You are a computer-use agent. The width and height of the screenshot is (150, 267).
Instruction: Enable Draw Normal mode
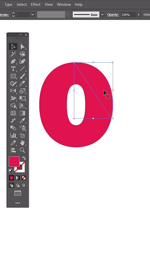11,185
